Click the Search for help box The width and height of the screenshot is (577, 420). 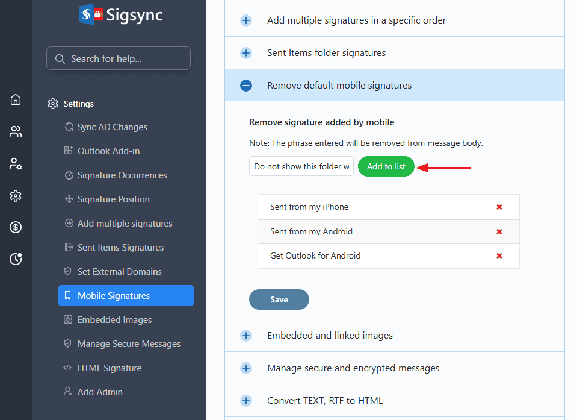pyautogui.click(x=119, y=58)
